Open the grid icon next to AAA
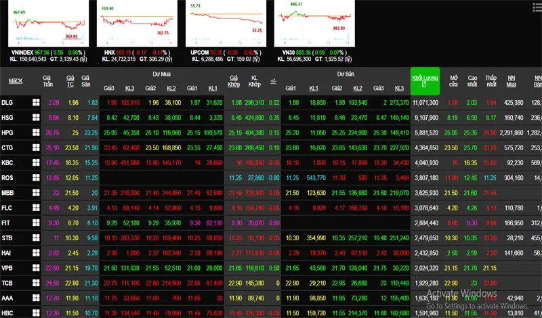 click(36, 298)
